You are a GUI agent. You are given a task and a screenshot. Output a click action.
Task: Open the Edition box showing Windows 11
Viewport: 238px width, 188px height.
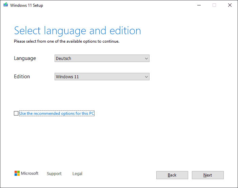[98, 77]
